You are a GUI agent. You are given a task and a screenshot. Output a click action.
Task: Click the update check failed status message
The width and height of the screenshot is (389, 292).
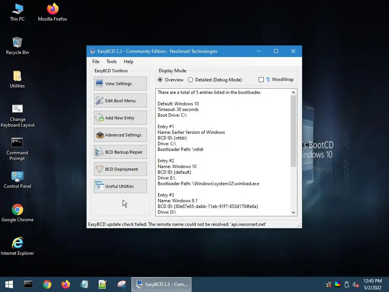coord(177,224)
